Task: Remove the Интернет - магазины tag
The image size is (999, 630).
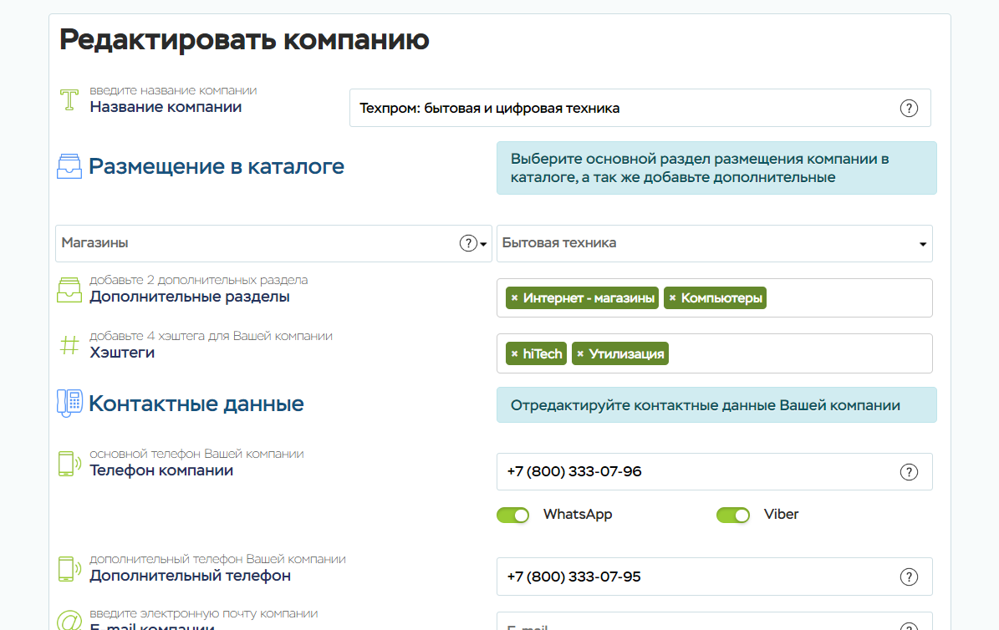Action: (x=514, y=298)
